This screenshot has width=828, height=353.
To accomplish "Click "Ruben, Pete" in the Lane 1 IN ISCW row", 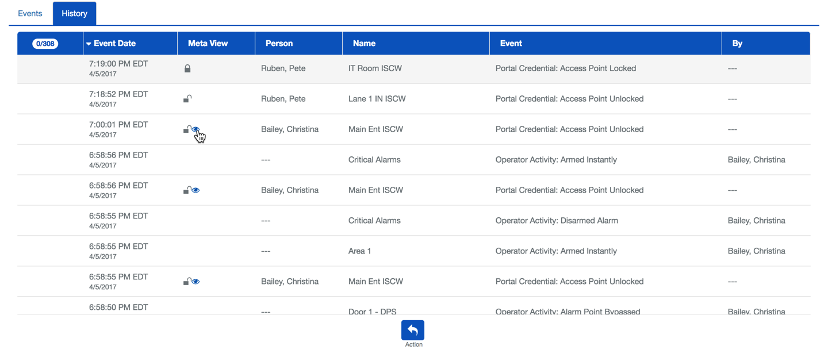I will click(283, 99).
